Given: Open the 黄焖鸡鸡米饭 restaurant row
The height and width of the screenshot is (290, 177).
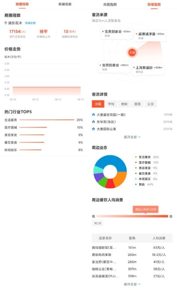Looking at the screenshot, I should pyautogui.click(x=132, y=255).
